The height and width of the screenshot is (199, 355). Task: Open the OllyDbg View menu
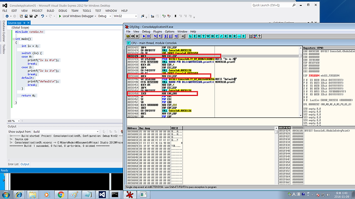click(136, 31)
